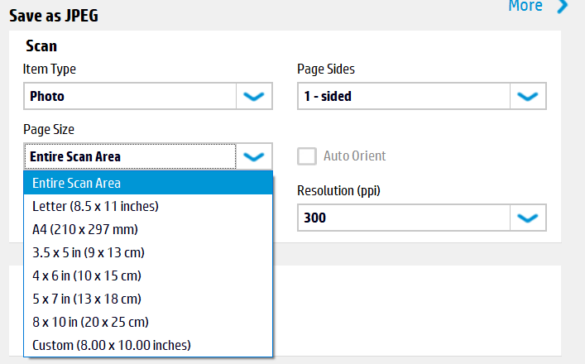This screenshot has height=364, width=585.
Task: Click the Item Type field showing Photo
Action: 130,96
